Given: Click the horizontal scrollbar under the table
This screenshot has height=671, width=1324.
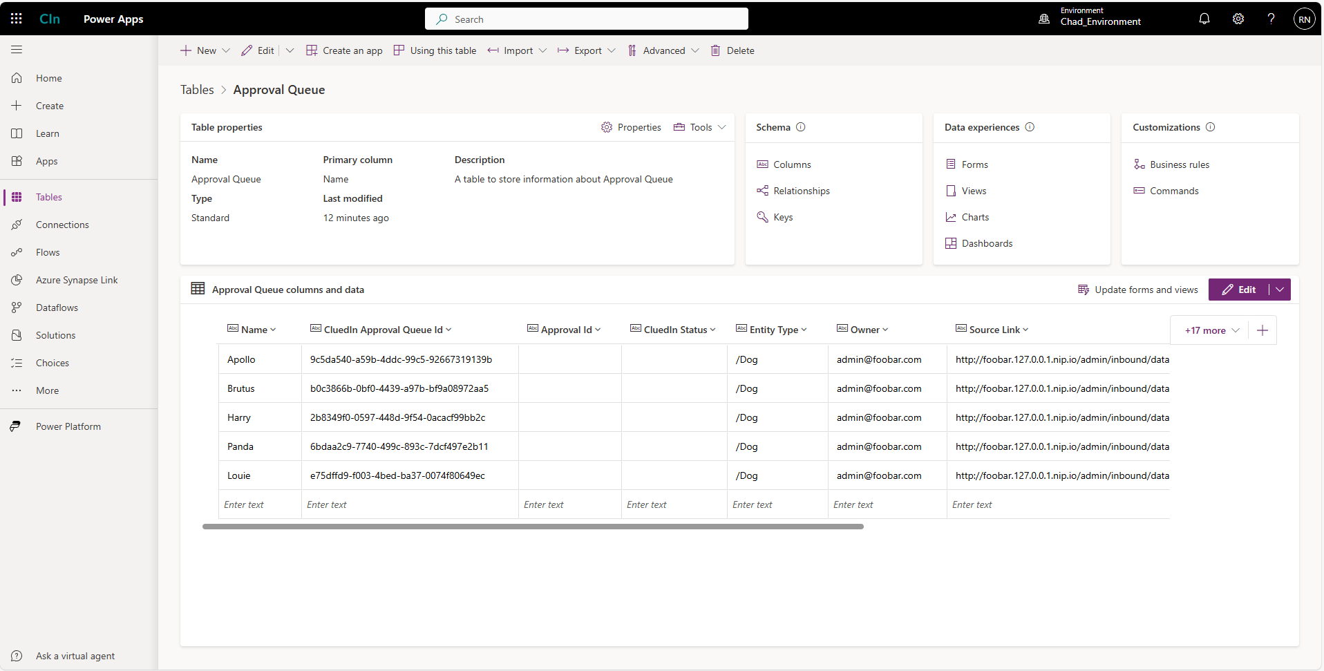Looking at the screenshot, I should point(533,527).
